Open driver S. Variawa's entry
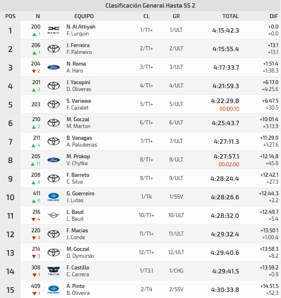Image resolution: width=281 pixels, height=298 pixels. [x=78, y=101]
